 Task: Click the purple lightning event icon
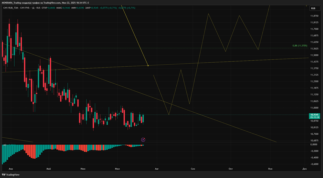143,140
